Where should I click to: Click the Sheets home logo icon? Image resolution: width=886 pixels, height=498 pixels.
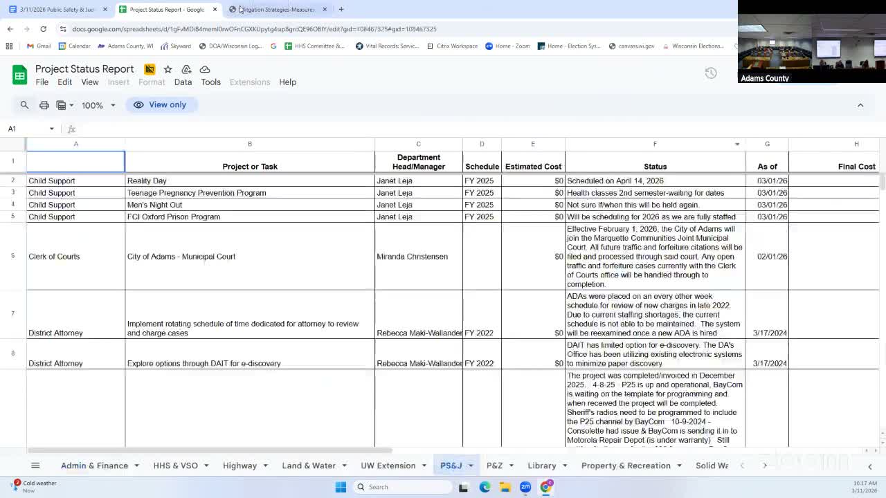(x=19, y=75)
